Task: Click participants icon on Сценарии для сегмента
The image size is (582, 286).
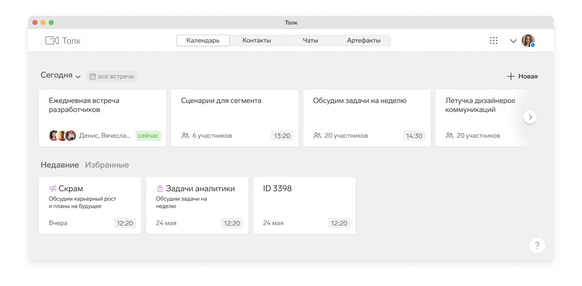Action: (x=185, y=136)
